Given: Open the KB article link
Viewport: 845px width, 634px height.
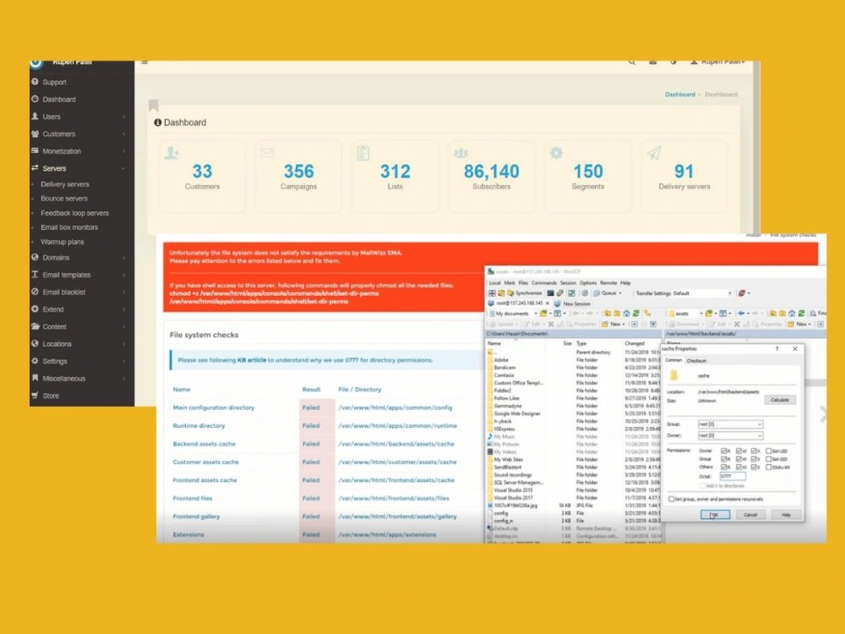Looking at the screenshot, I should (252, 359).
